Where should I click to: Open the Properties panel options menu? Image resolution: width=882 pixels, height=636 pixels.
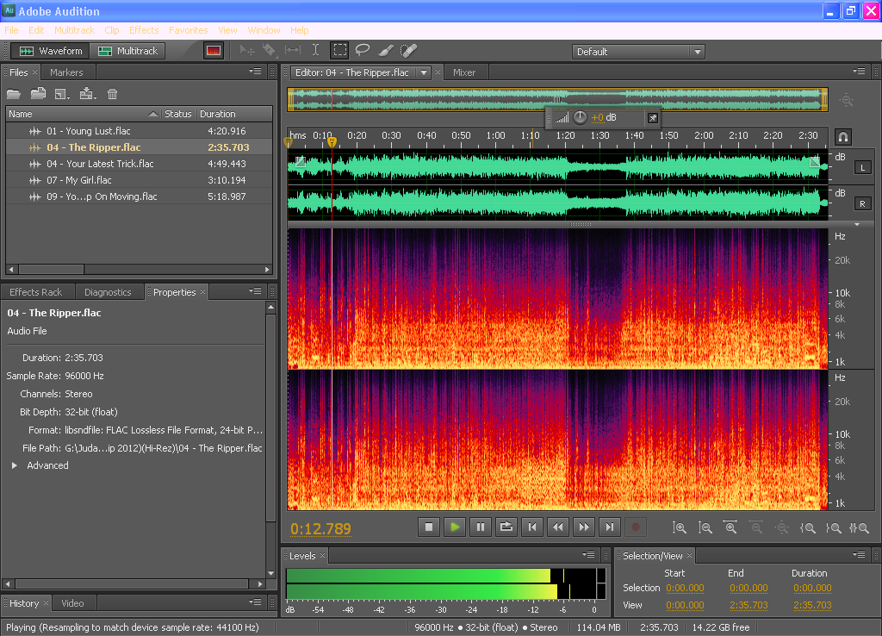(255, 291)
